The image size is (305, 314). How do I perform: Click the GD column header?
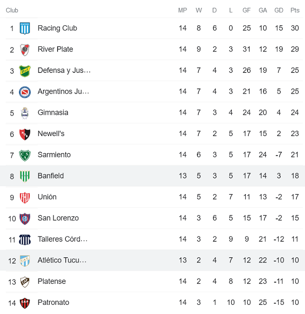click(279, 10)
